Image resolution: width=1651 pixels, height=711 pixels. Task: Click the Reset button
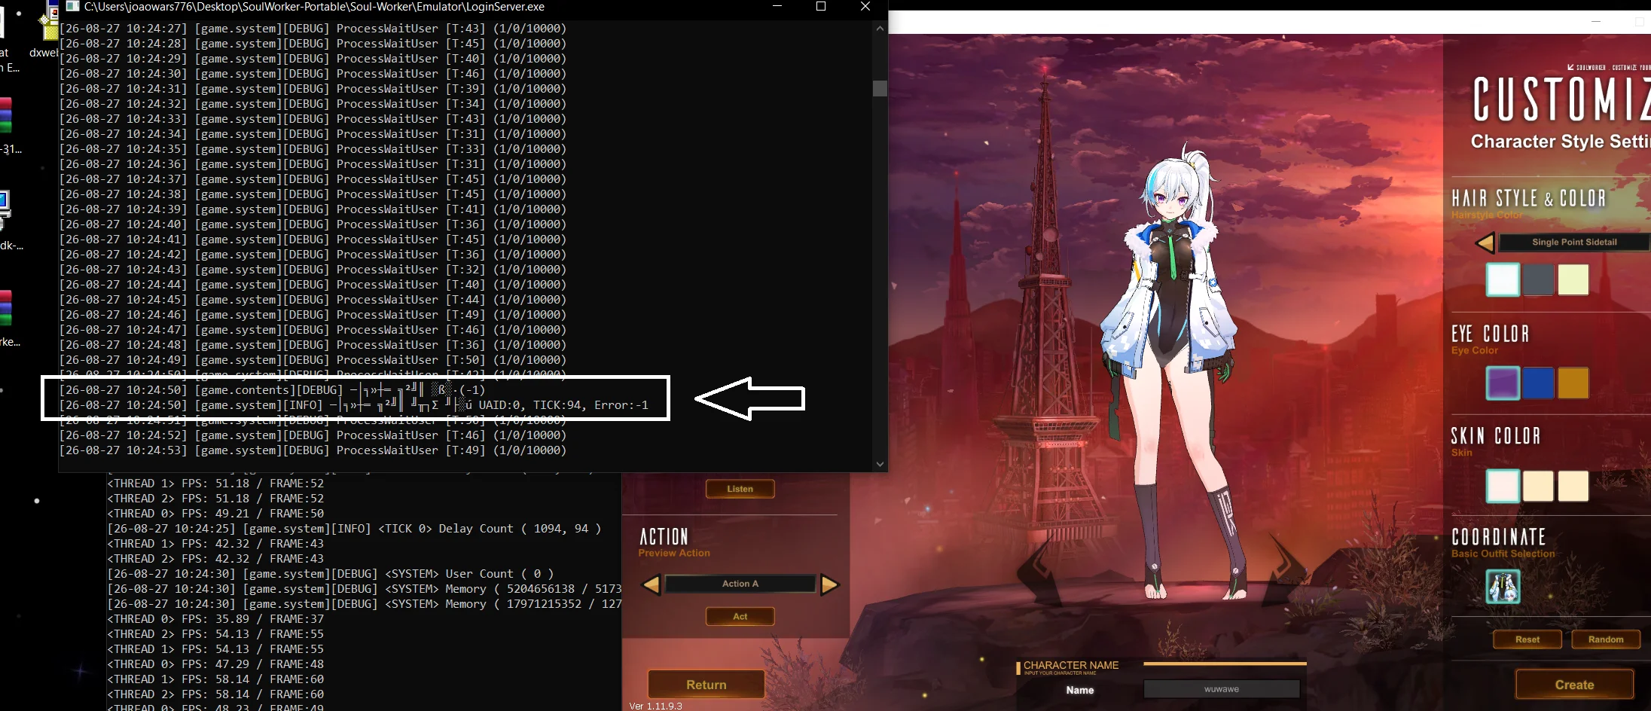pos(1527,639)
